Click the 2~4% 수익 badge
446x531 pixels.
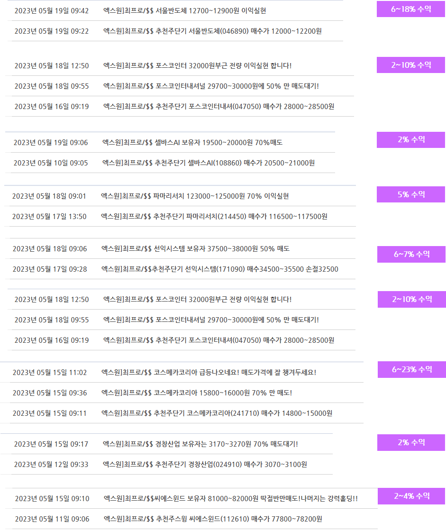(x=411, y=496)
